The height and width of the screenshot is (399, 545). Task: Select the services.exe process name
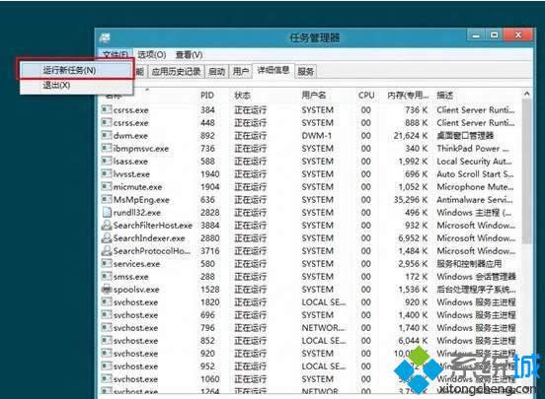coord(136,264)
